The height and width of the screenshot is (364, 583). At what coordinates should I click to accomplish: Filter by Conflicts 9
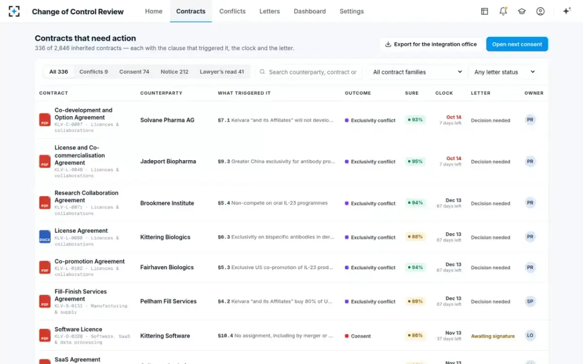[x=94, y=72]
